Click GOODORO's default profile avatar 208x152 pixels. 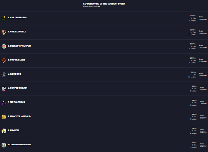4,75
